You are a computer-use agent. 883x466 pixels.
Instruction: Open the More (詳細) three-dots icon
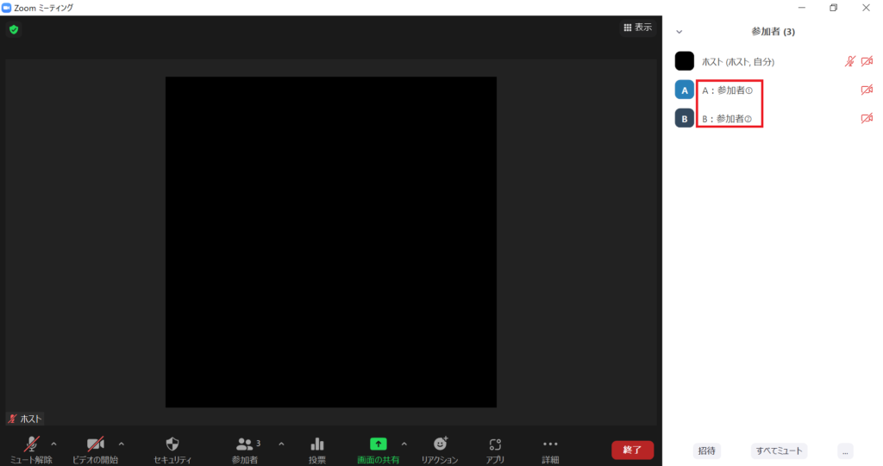(x=550, y=444)
